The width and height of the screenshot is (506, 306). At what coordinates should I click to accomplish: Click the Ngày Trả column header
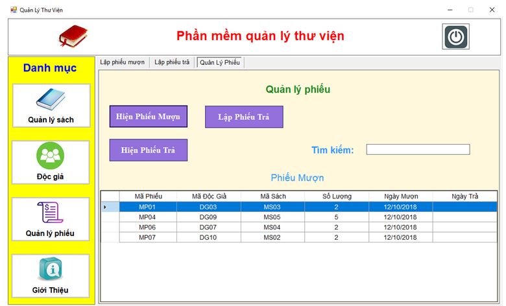(464, 196)
